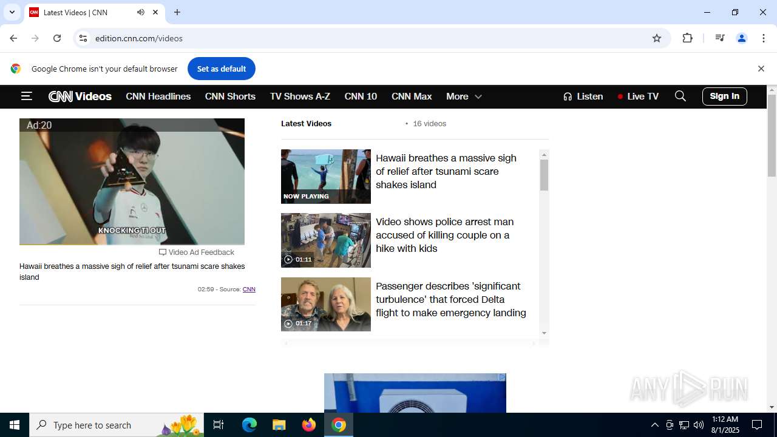Play the Delta passengers video thumbnail
The height and width of the screenshot is (437, 777).
[326, 304]
